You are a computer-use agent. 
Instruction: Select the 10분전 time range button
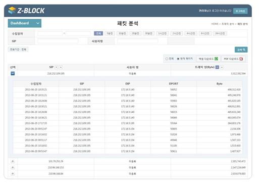(x=122, y=33)
